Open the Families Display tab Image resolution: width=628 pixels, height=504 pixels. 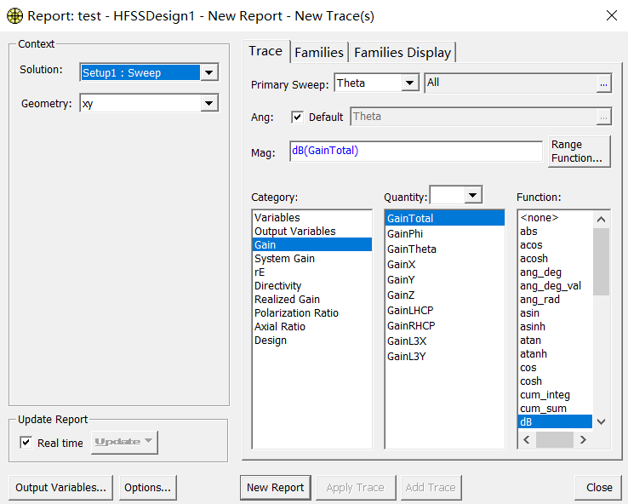pyautogui.click(x=402, y=53)
